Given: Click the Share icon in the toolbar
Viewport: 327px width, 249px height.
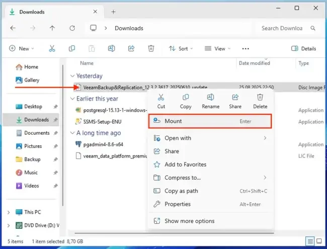Looking at the screenshot, I should pyautogui.click(x=131, y=49).
